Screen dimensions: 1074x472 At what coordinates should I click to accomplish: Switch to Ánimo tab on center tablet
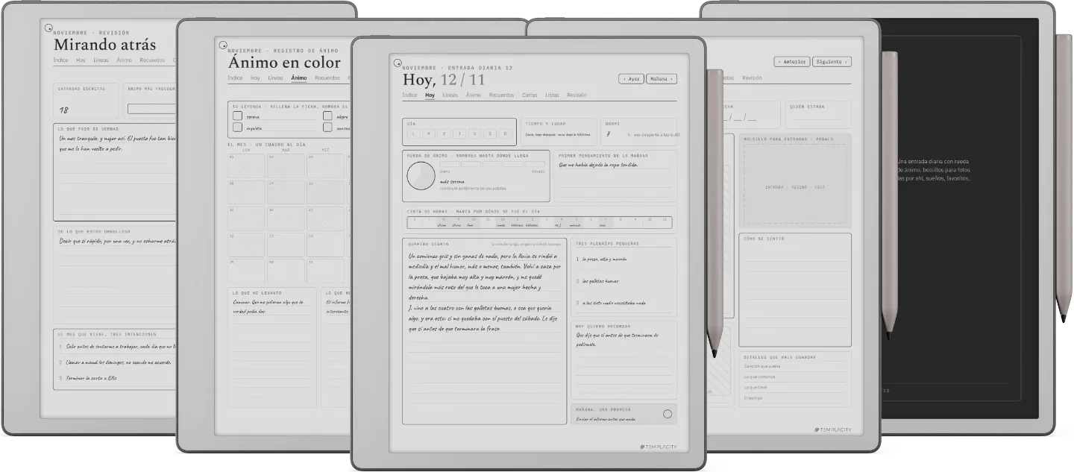coord(474,95)
